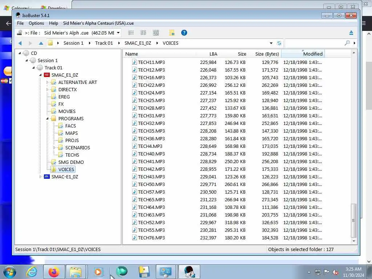Click SMAC_E1_0Z in the breadcrumb path
372x279 pixels.
point(138,43)
